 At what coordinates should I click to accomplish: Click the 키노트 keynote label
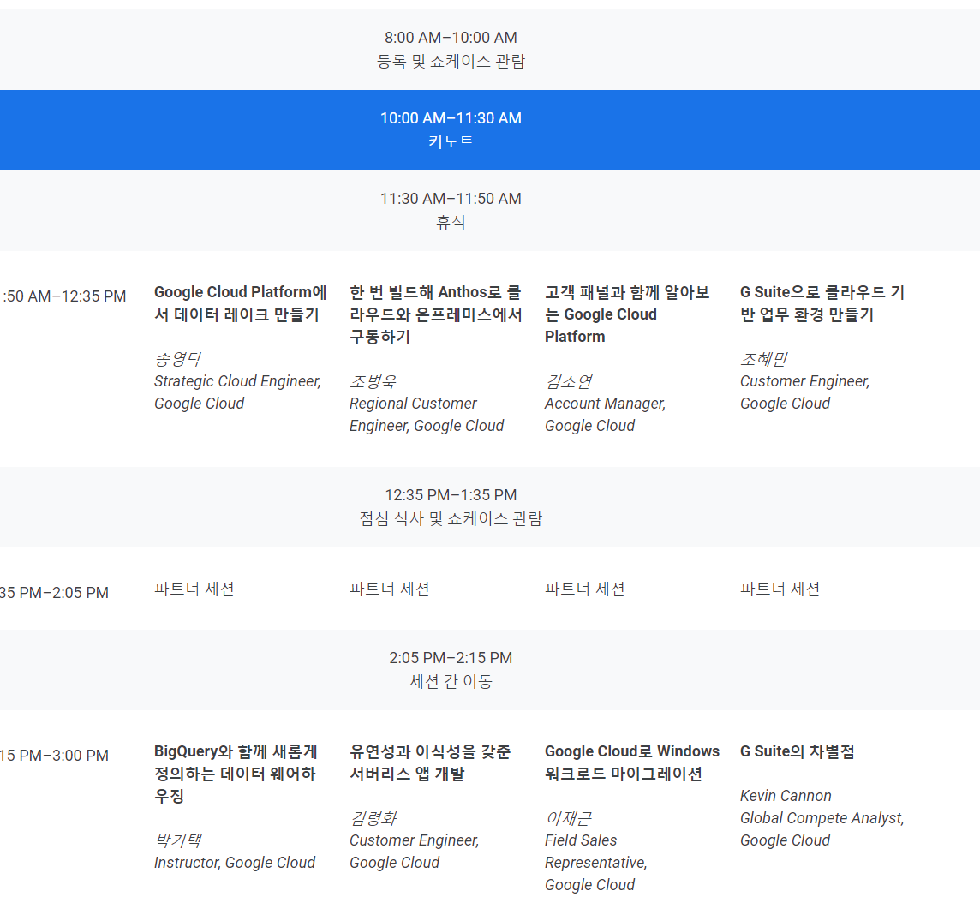point(451,142)
